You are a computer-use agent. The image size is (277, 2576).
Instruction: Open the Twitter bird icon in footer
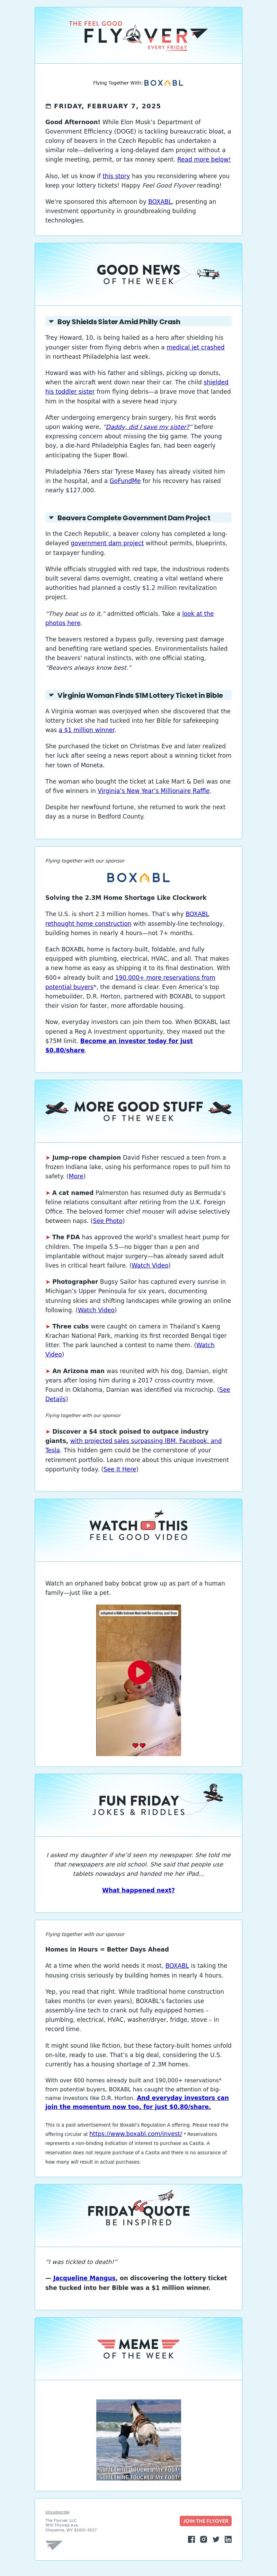click(x=216, y=2539)
